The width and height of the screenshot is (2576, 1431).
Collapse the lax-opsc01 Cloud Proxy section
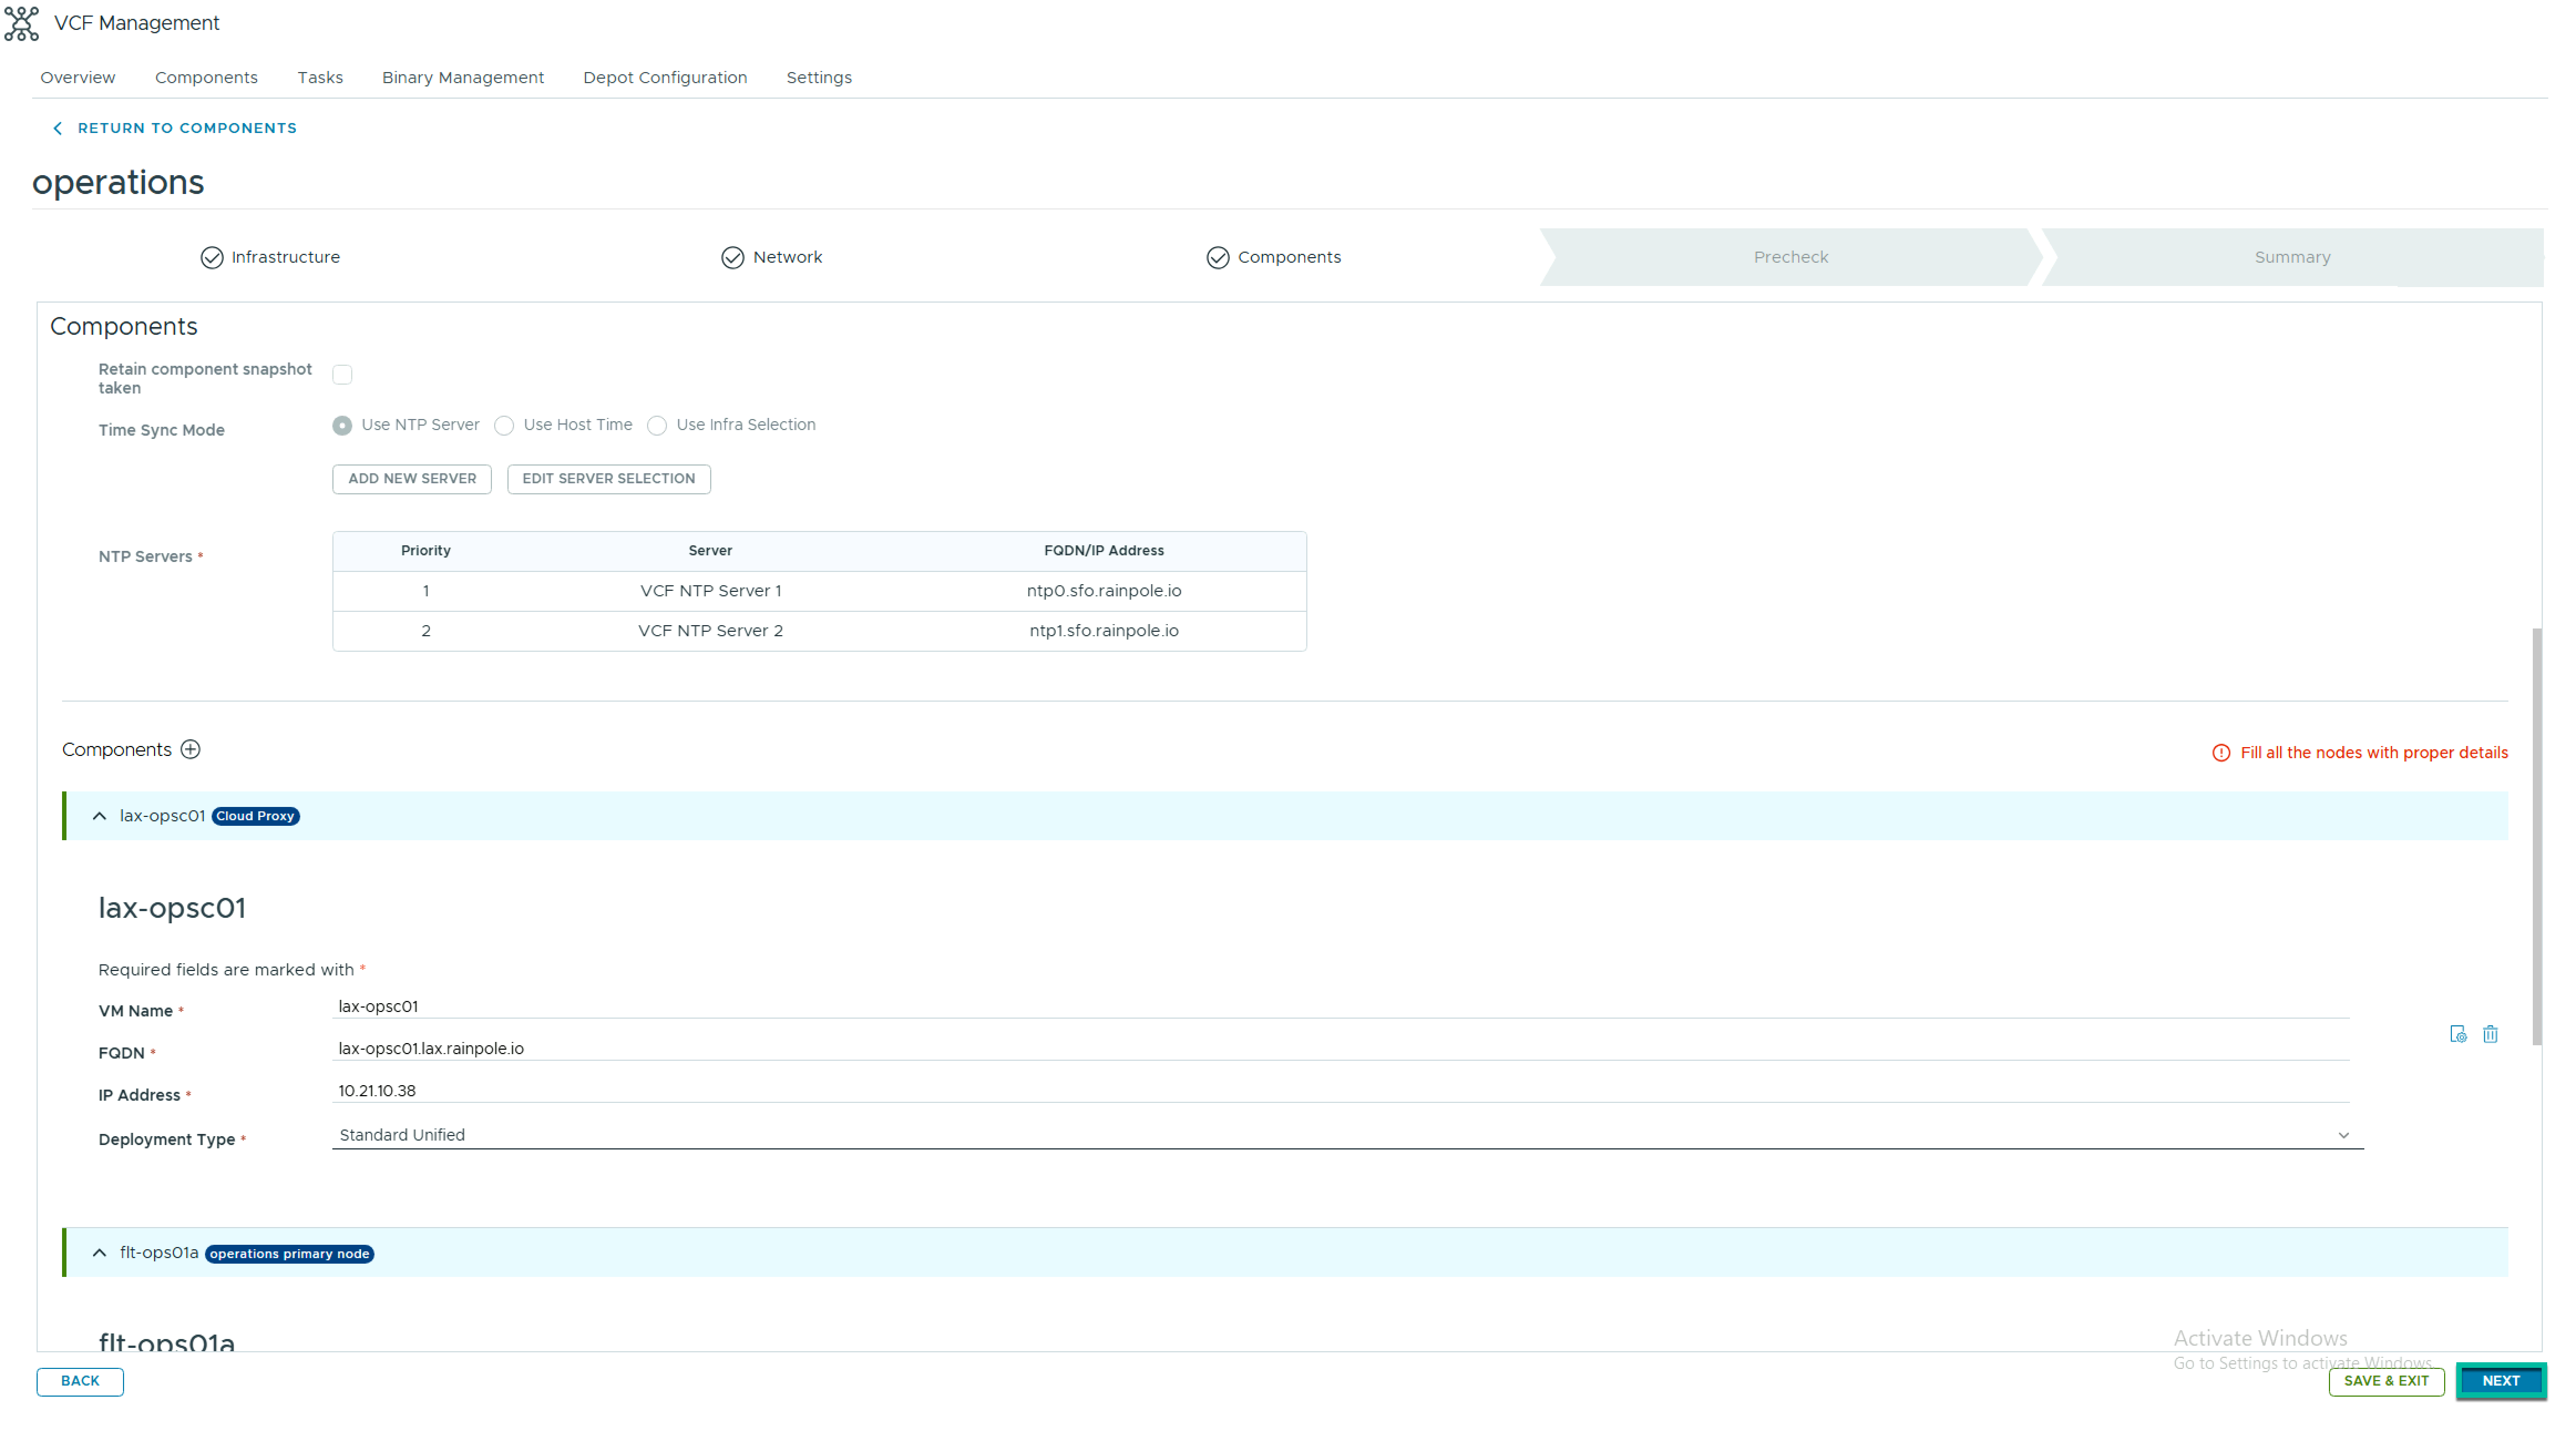tap(99, 816)
